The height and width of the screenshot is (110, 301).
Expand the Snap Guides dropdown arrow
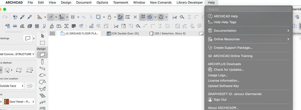pos(56,17)
